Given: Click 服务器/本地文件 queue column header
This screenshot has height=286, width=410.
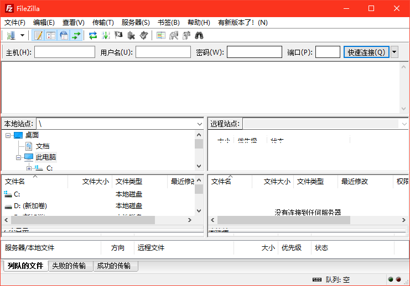Looking at the screenshot, I should point(51,248).
